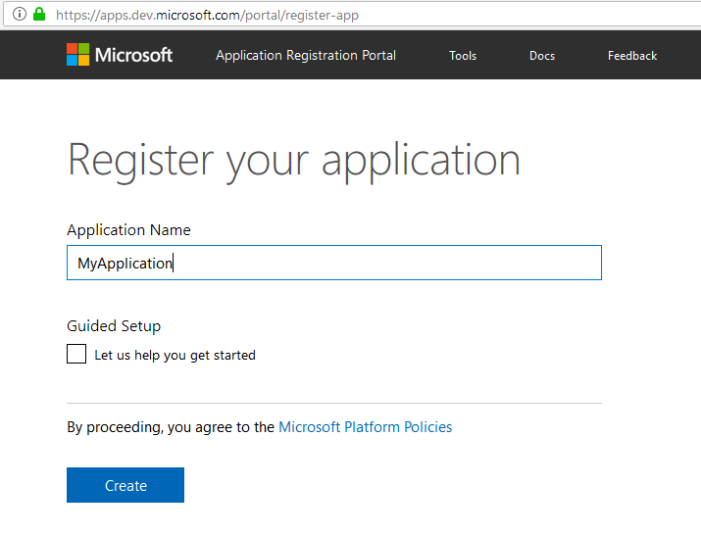Click the blue Create button
Screen dimensions: 701x535
pos(125,485)
